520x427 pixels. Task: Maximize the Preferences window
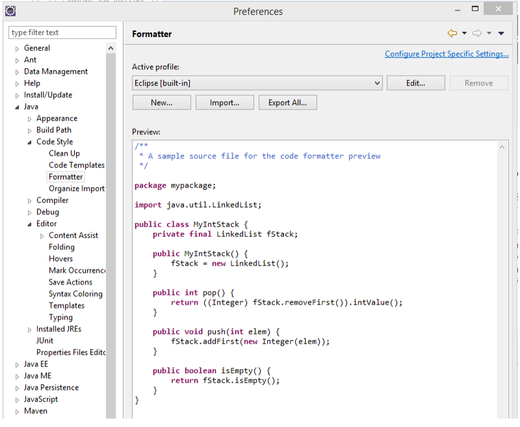475,8
